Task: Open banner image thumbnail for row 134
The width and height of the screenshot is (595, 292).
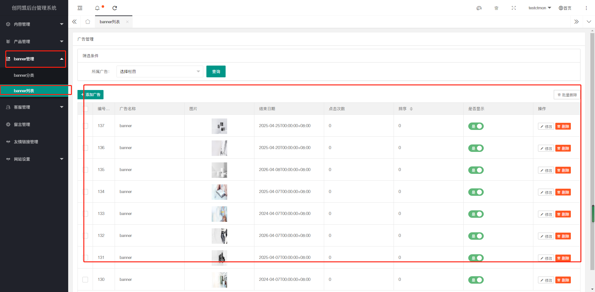Action: [219, 192]
